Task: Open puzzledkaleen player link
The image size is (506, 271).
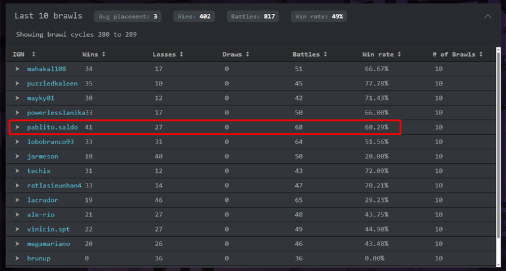Action: coord(52,84)
